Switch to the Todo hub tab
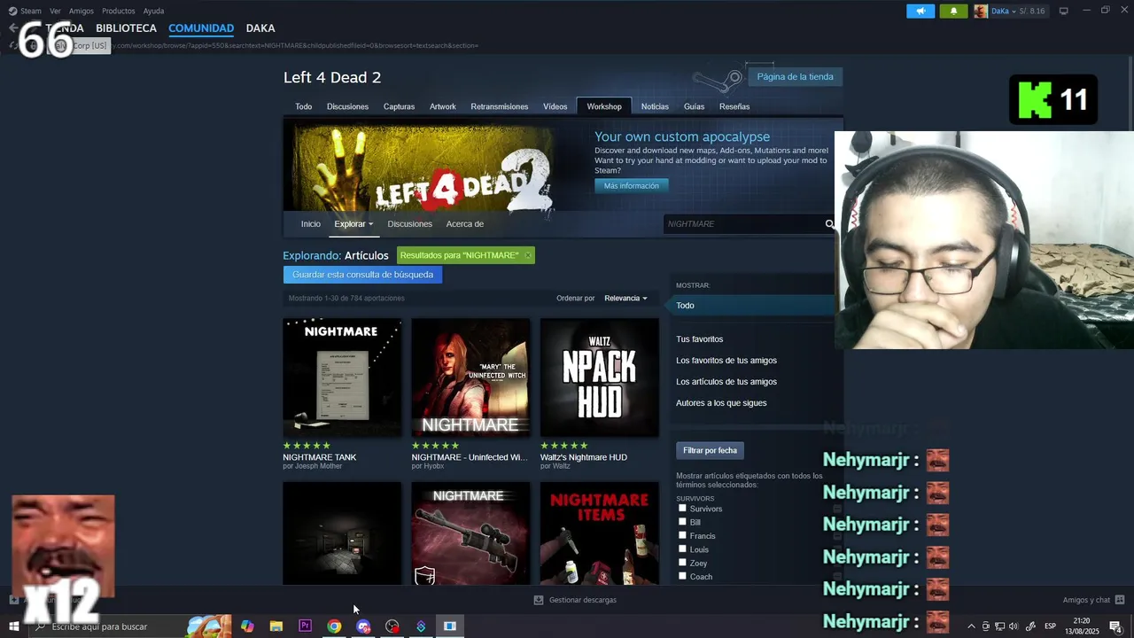Image resolution: width=1134 pixels, height=638 pixels. 304,106
